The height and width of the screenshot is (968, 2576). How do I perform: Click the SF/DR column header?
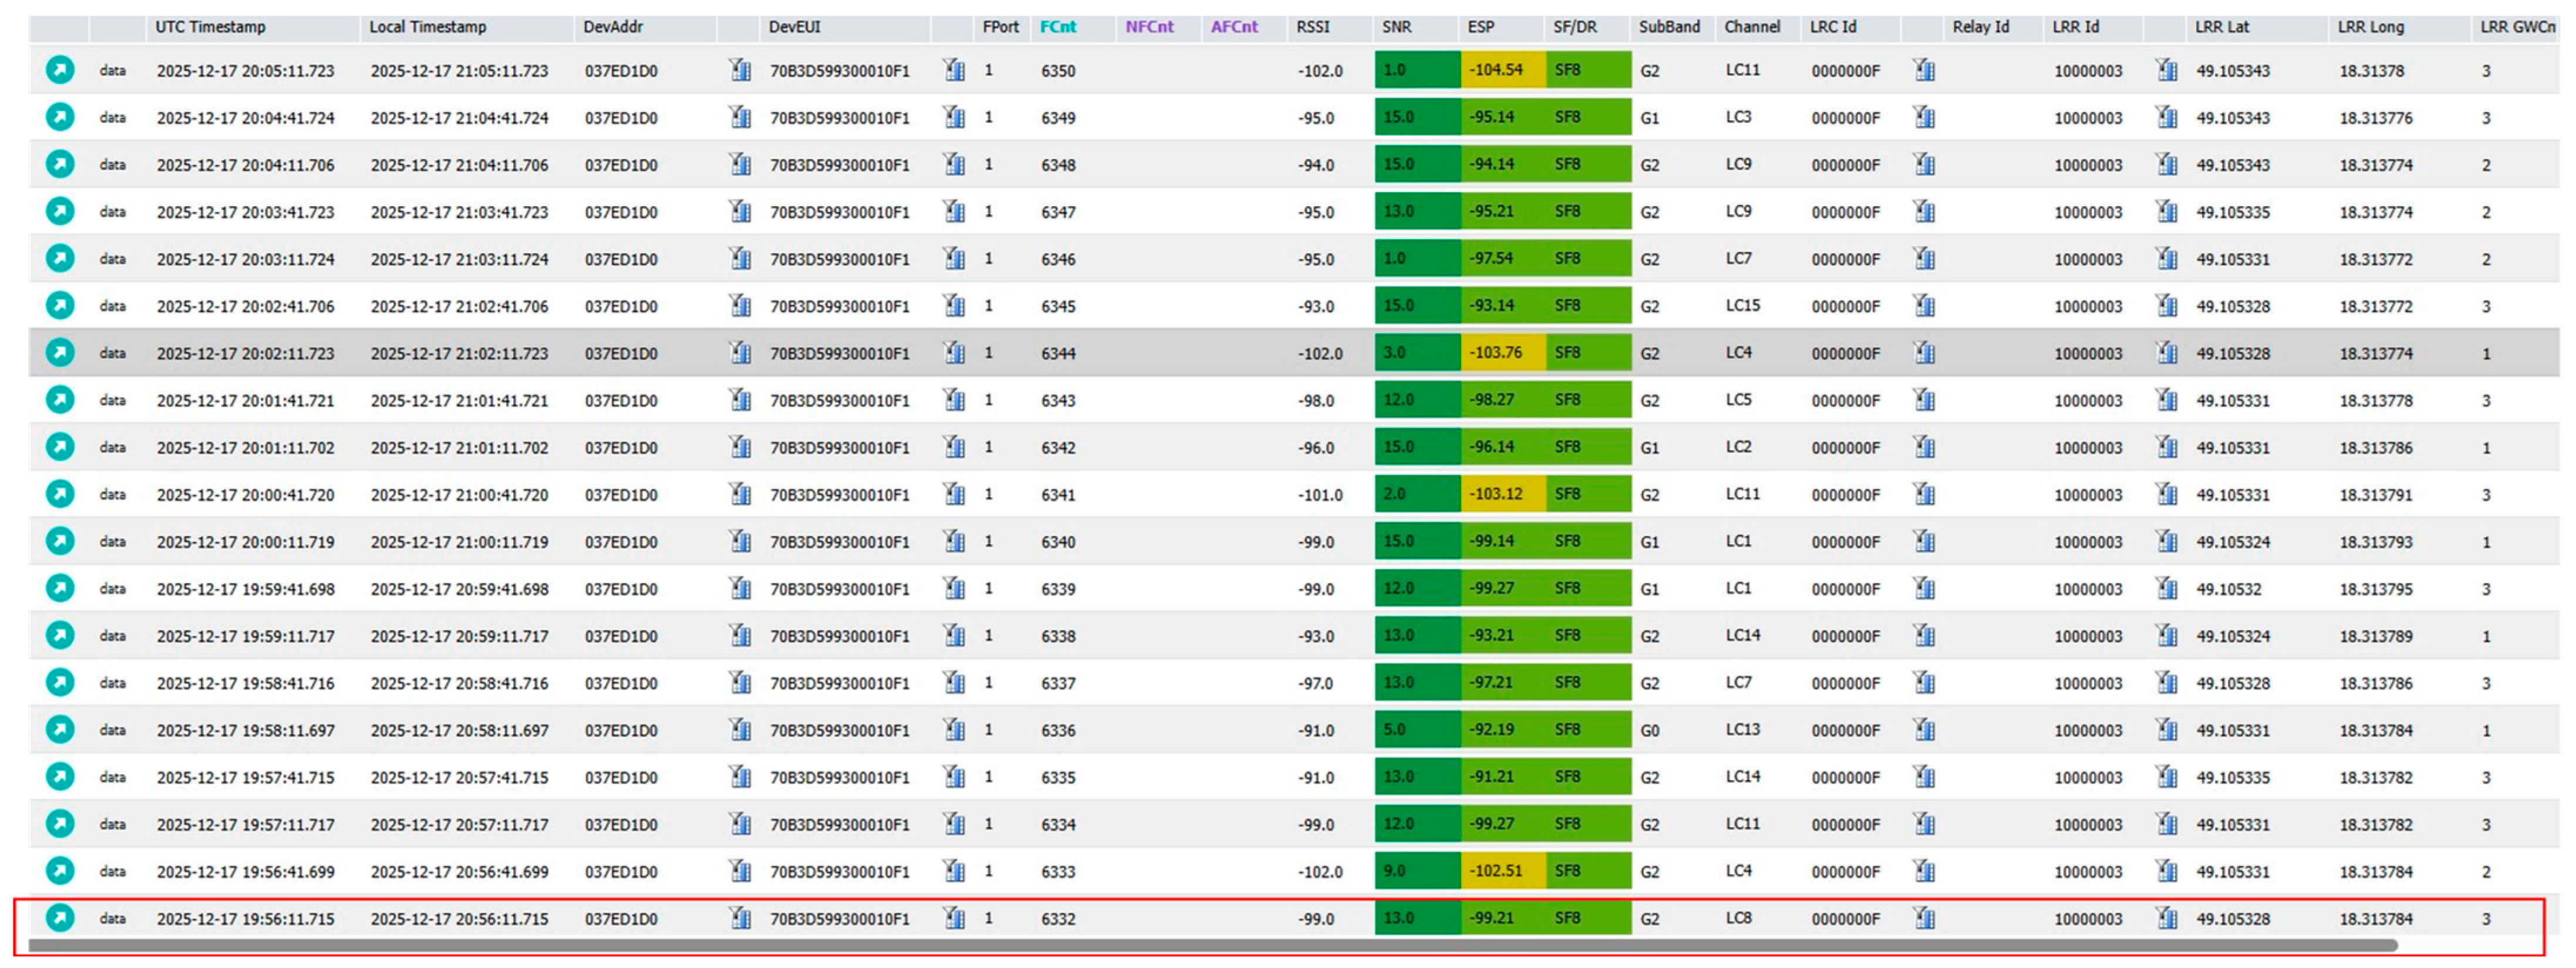click(1575, 27)
